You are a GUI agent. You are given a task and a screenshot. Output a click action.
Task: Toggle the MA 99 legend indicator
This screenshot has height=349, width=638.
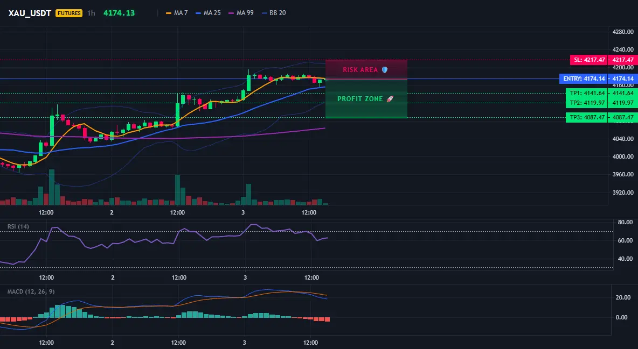(x=241, y=13)
